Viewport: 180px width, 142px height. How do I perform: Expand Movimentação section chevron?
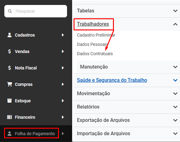[175, 94]
